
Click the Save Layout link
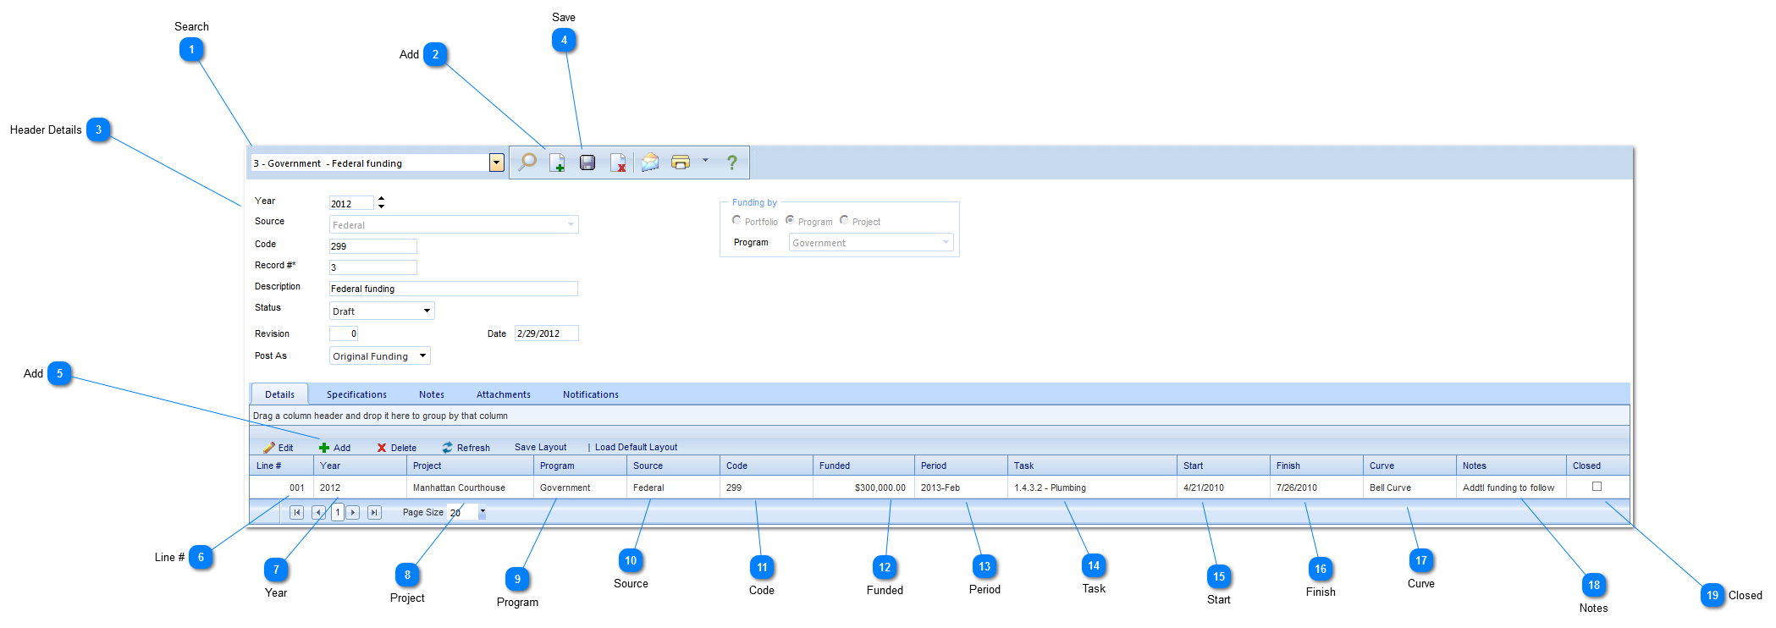[x=541, y=447]
